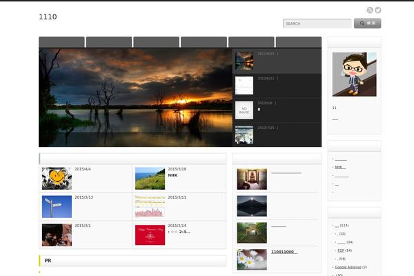Viewport: 414px width, 276px height.
Task: Open the 2015/3/11 chart post thumbnail
Action: (x=150, y=206)
